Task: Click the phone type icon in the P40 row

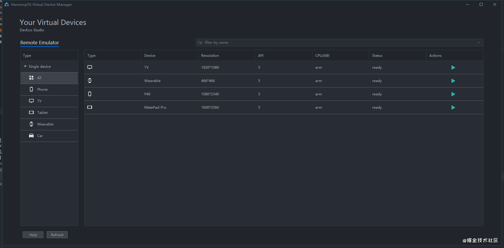Action: (90, 94)
